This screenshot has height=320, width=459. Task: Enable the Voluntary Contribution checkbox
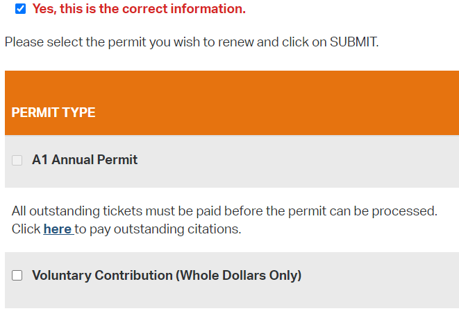click(17, 276)
